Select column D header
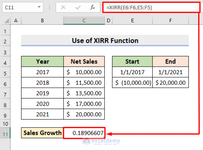The width and height of the screenshot is (203, 150). (x=108, y=21)
